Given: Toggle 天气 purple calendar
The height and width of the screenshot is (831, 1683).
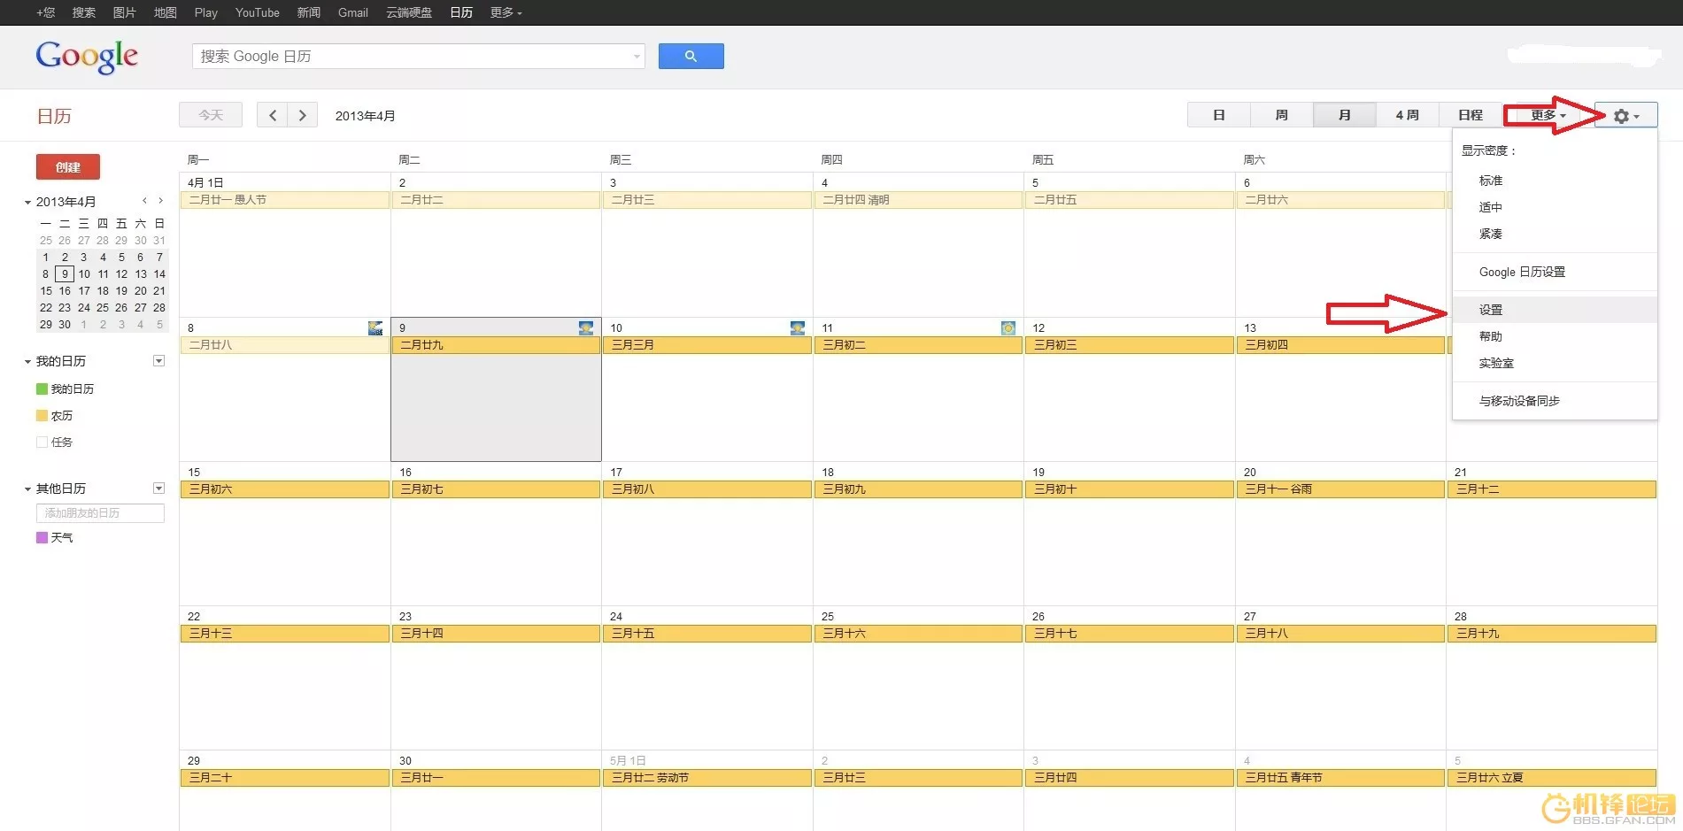Looking at the screenshot, I should 42,537.
